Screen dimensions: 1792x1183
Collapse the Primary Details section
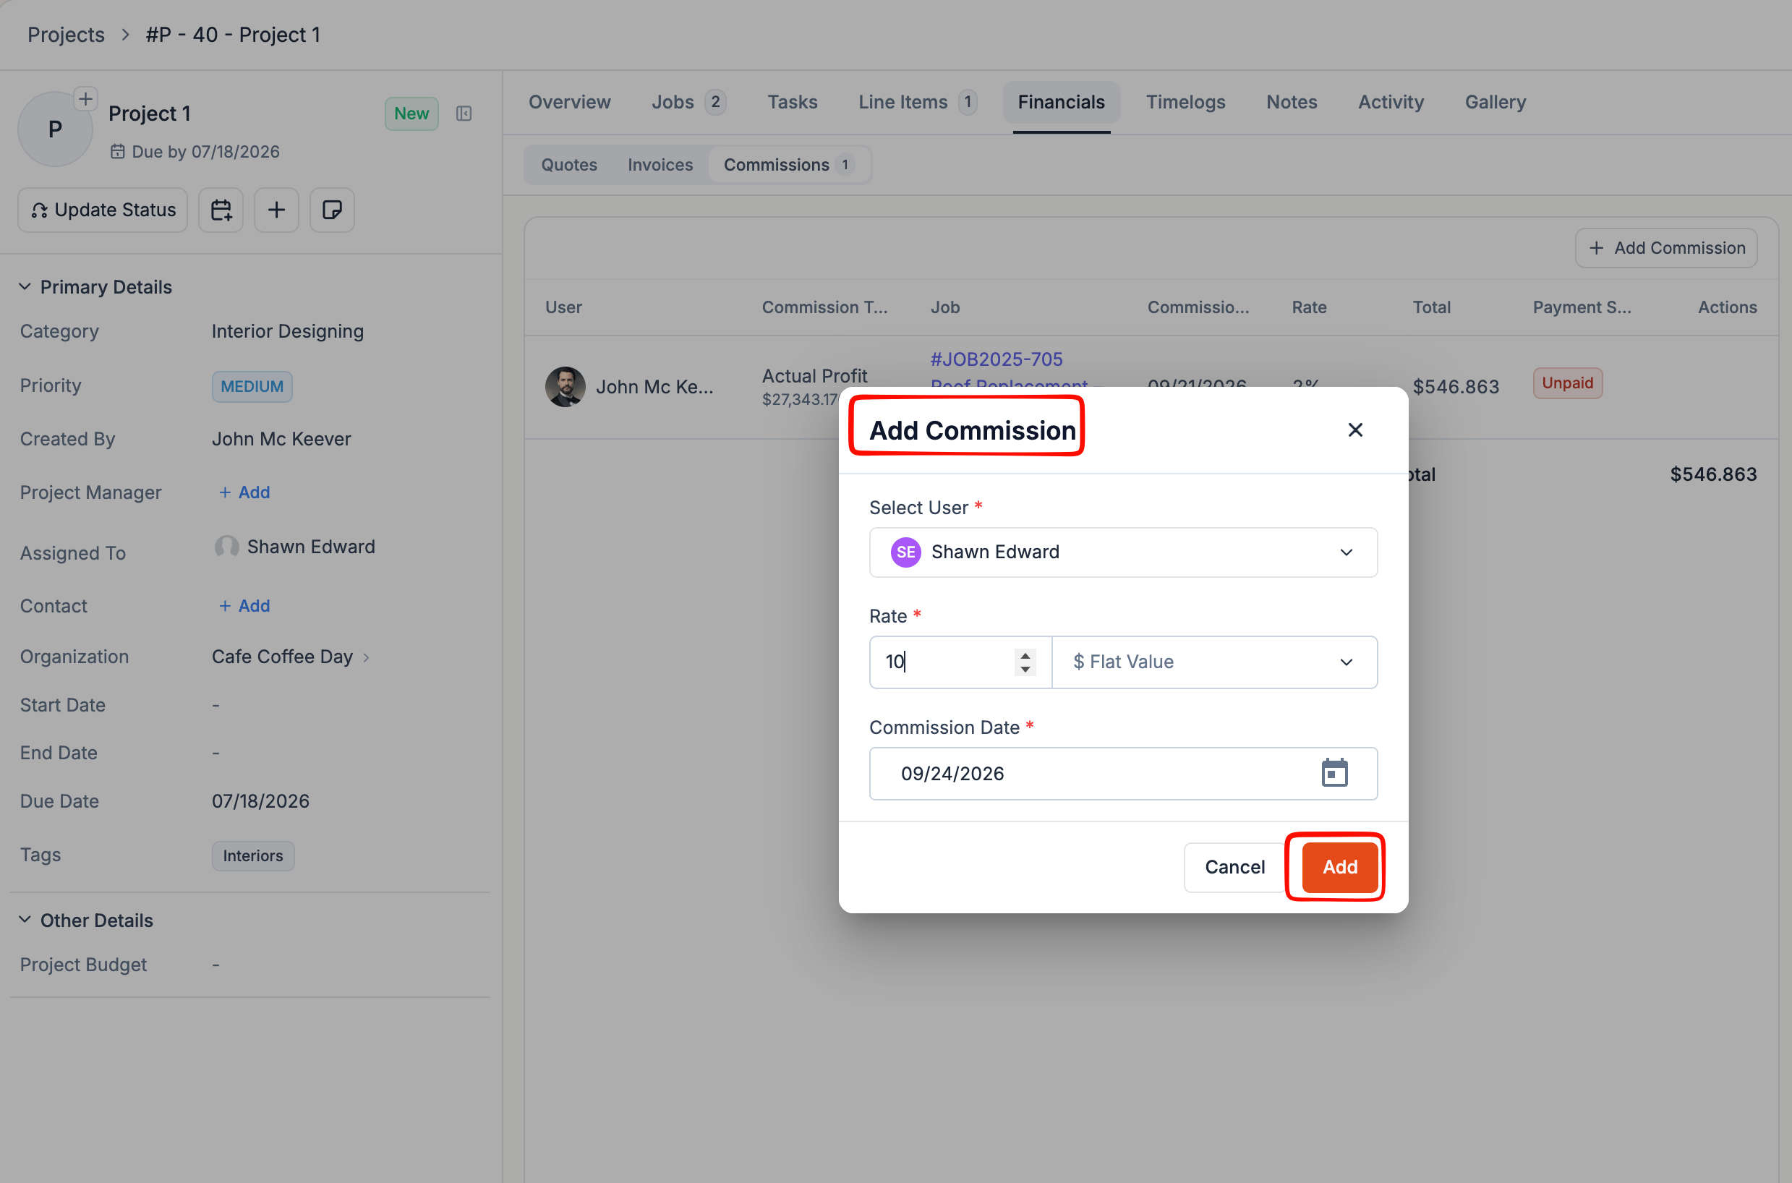pos(25,286)
